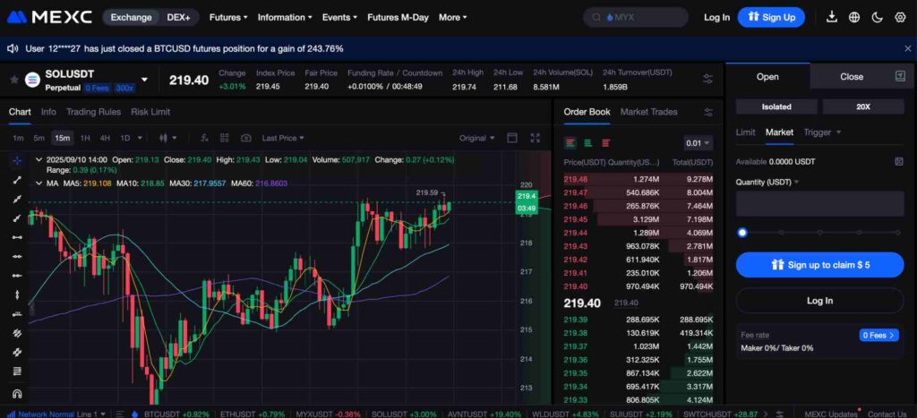
Task: Click the Log In link in header
Action: (716, 17)
